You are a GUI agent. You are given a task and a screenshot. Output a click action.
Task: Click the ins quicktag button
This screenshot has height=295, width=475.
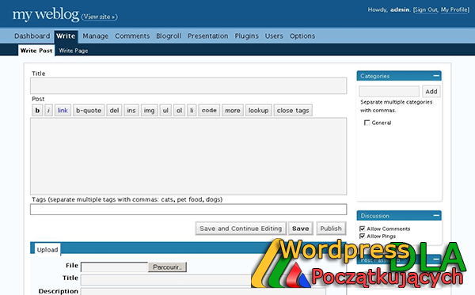point(131,111)
